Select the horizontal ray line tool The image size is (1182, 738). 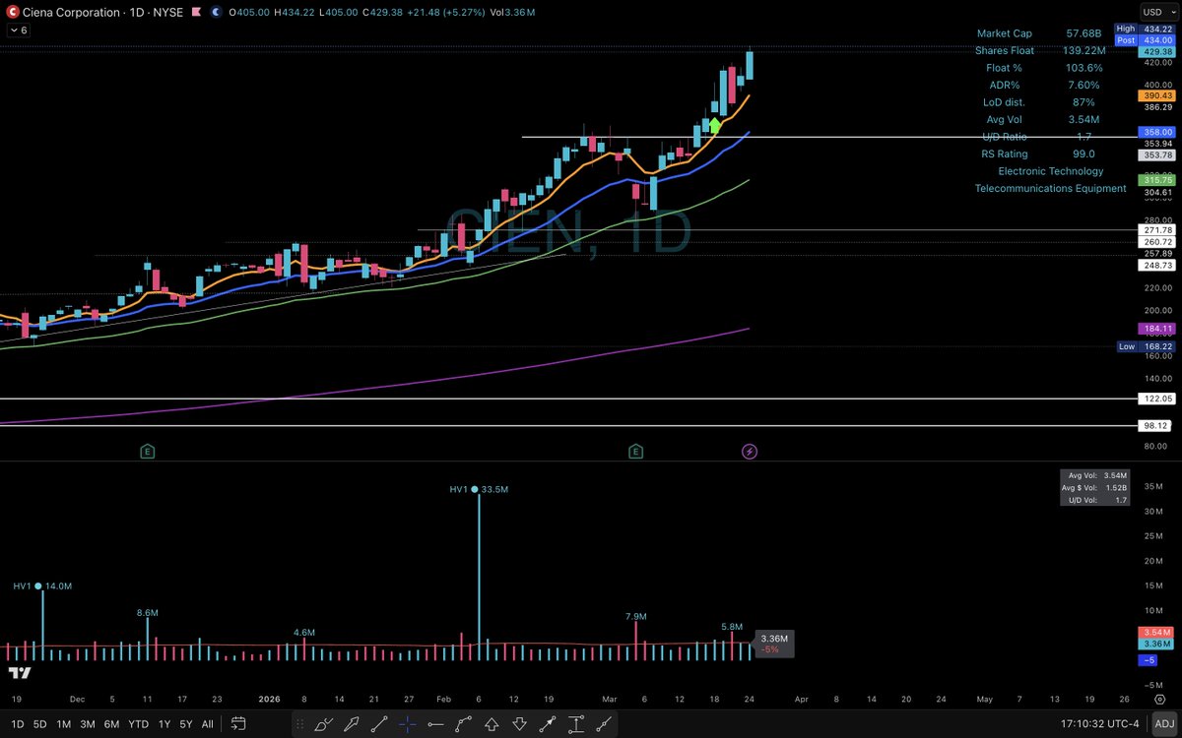point(435,724)
